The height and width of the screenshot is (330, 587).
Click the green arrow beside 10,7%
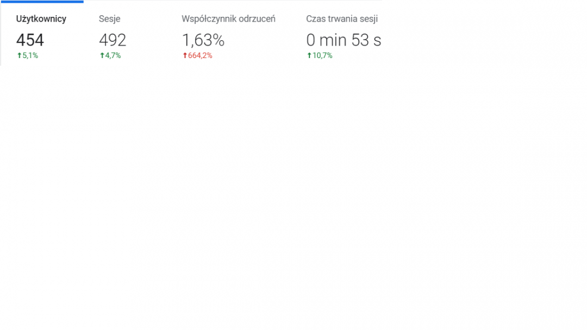(309, 55)
